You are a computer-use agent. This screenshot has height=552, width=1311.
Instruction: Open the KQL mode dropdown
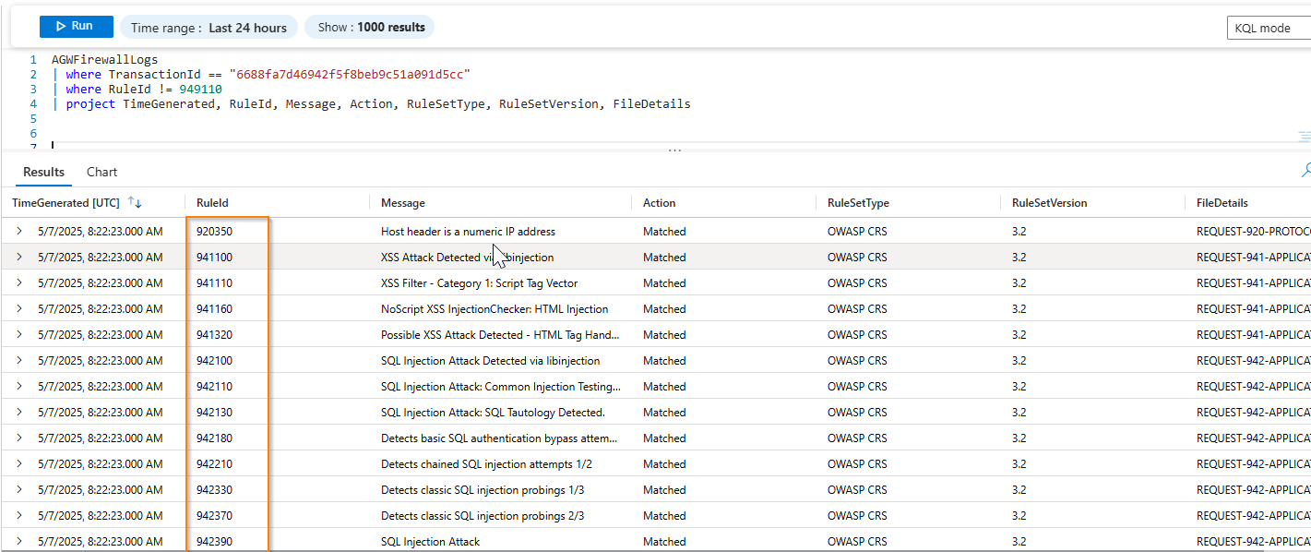(x=1269, y=28)
